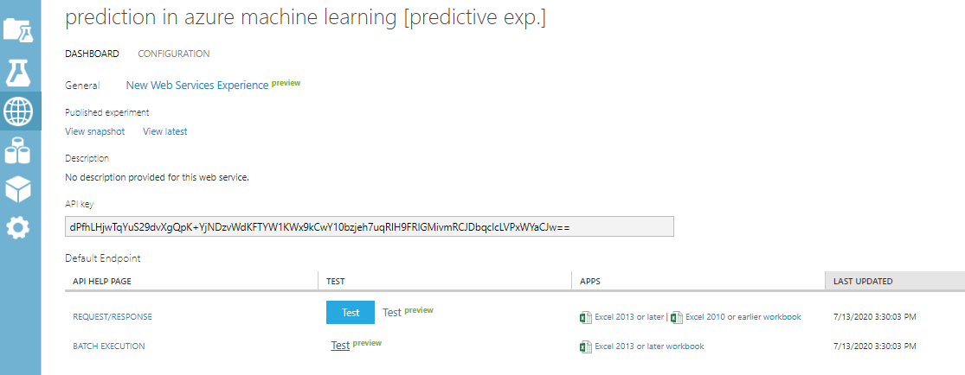Open the Projects section in sidebar

tap(18, 29)
